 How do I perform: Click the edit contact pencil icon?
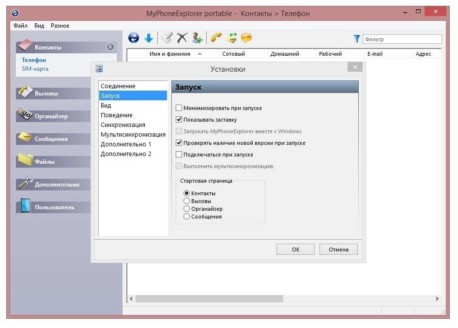click(168, 38)
